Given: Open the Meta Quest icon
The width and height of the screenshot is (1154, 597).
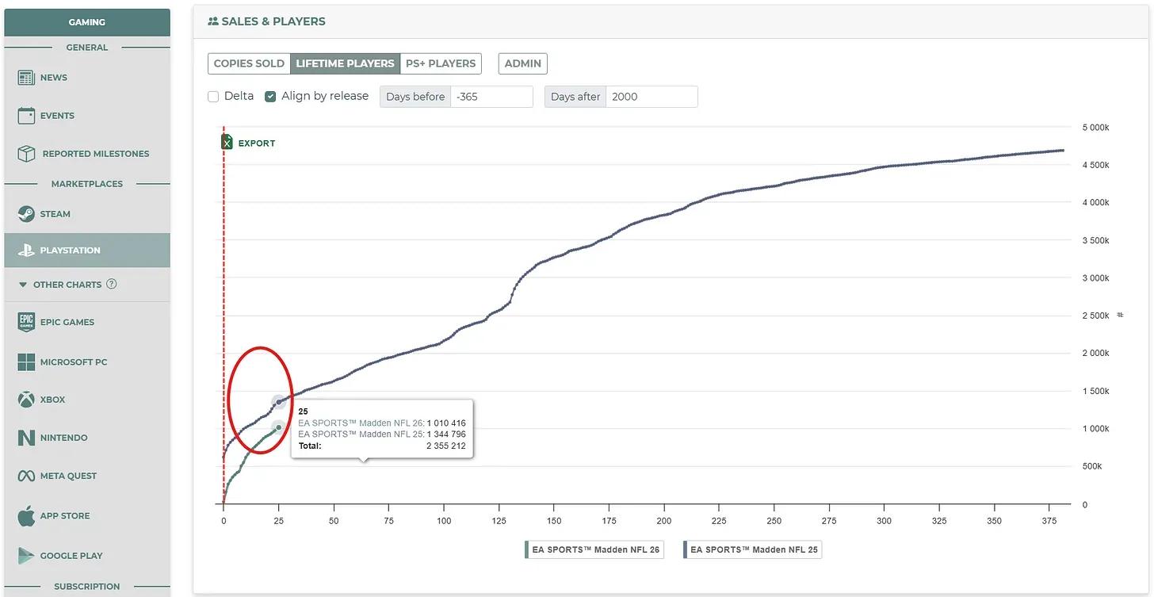Looking at the screenshot, I should [26, 476].
